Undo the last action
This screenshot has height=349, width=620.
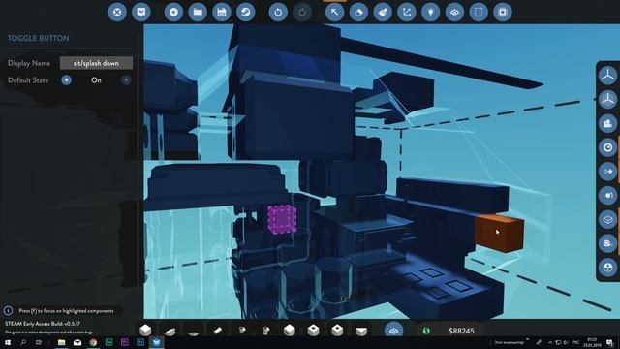[x=278, y=12]
